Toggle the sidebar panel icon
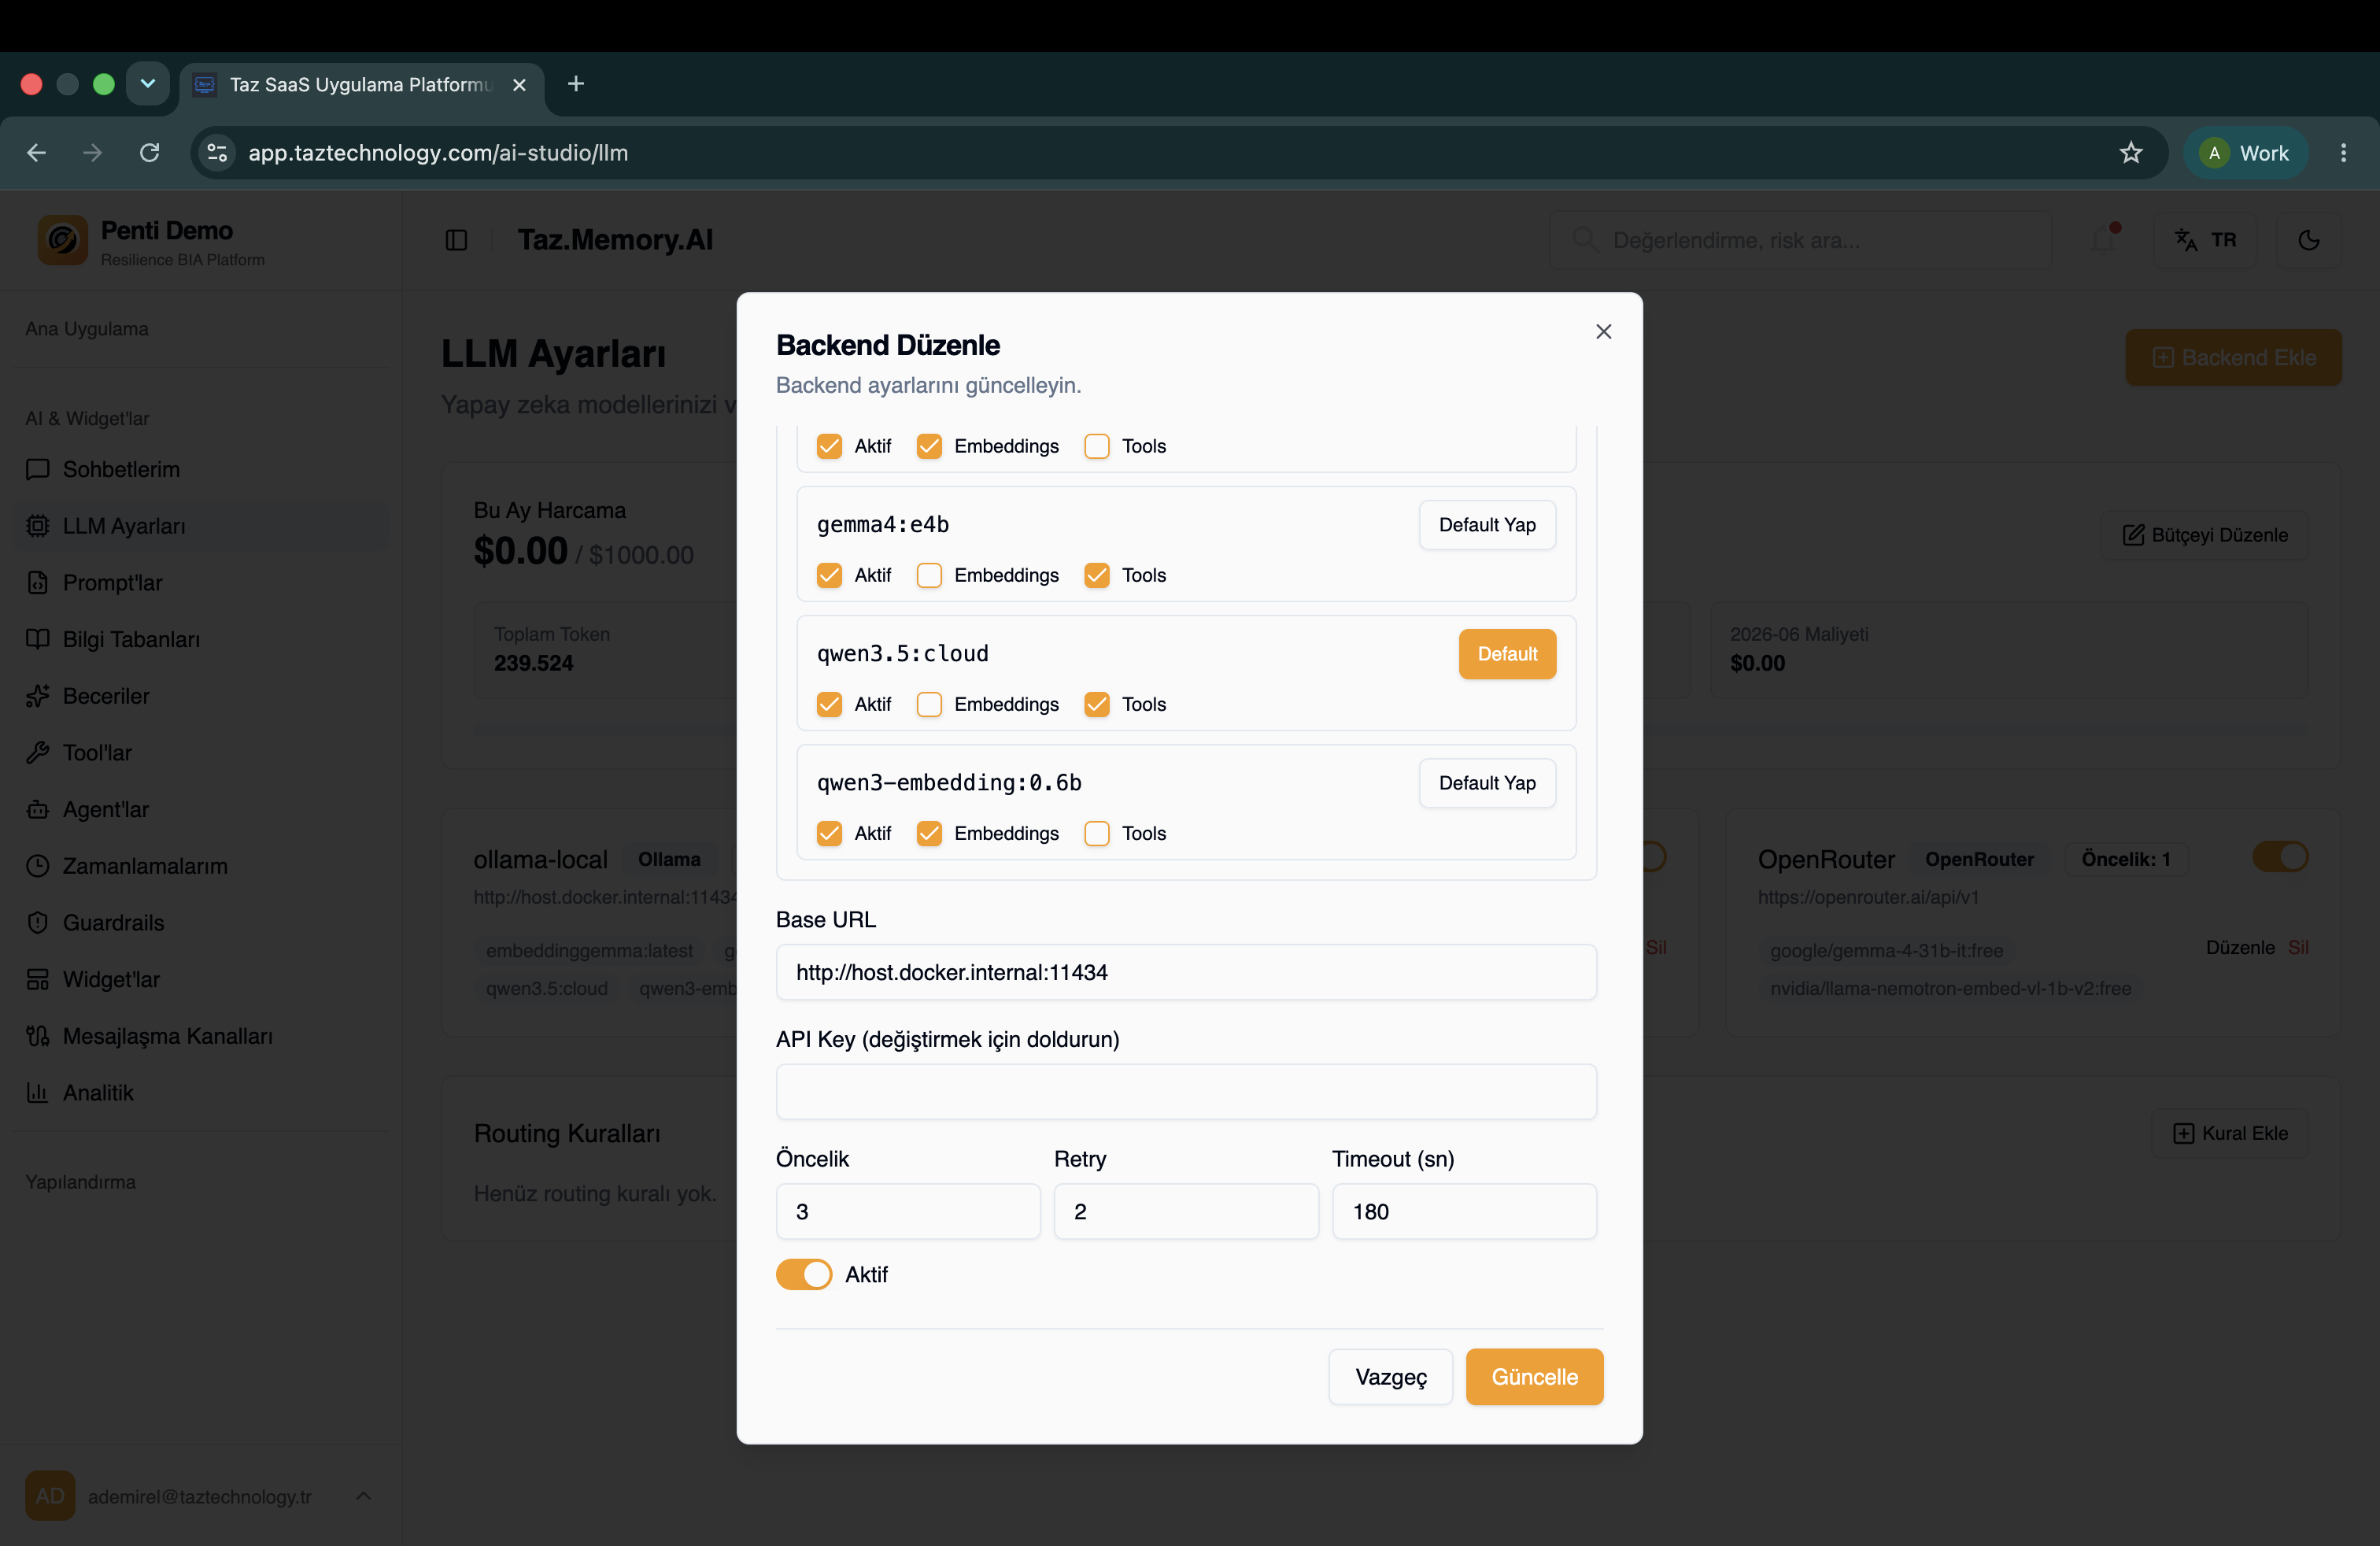Image resolution: width=2380 pixels, height=1546 pixels. 456,240
